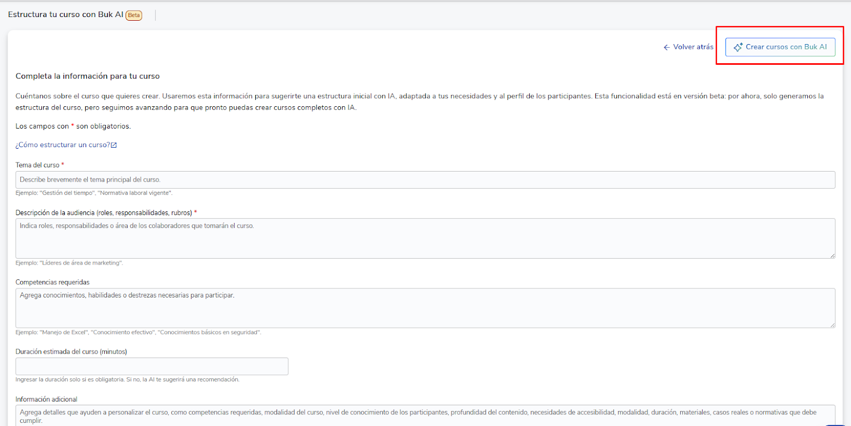
Task: Click the Estructura tu curso con Buk AI title
Action: coord(65,14)
